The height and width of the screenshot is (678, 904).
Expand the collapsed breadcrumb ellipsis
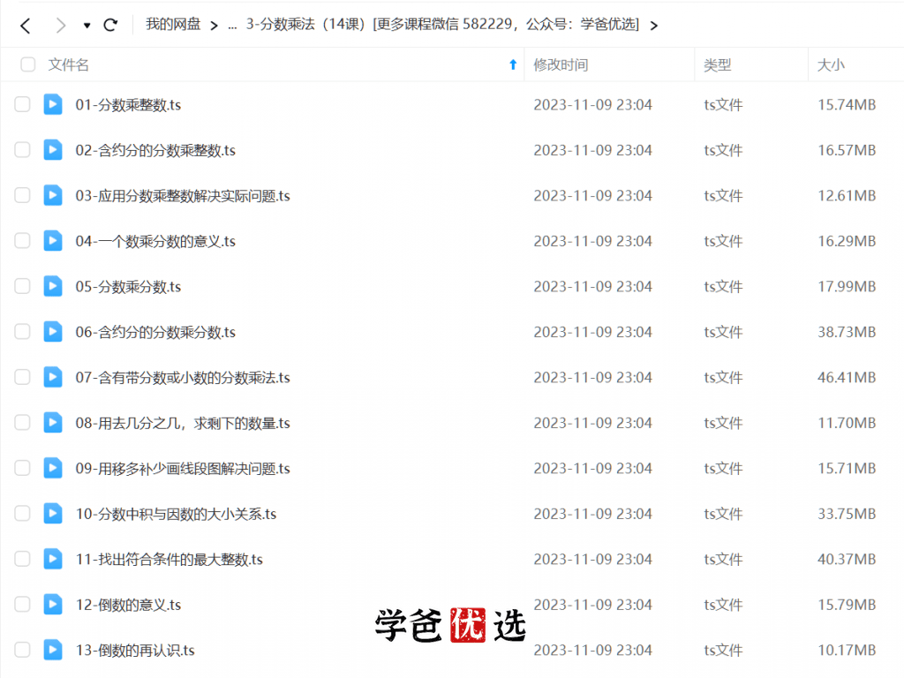232,26
